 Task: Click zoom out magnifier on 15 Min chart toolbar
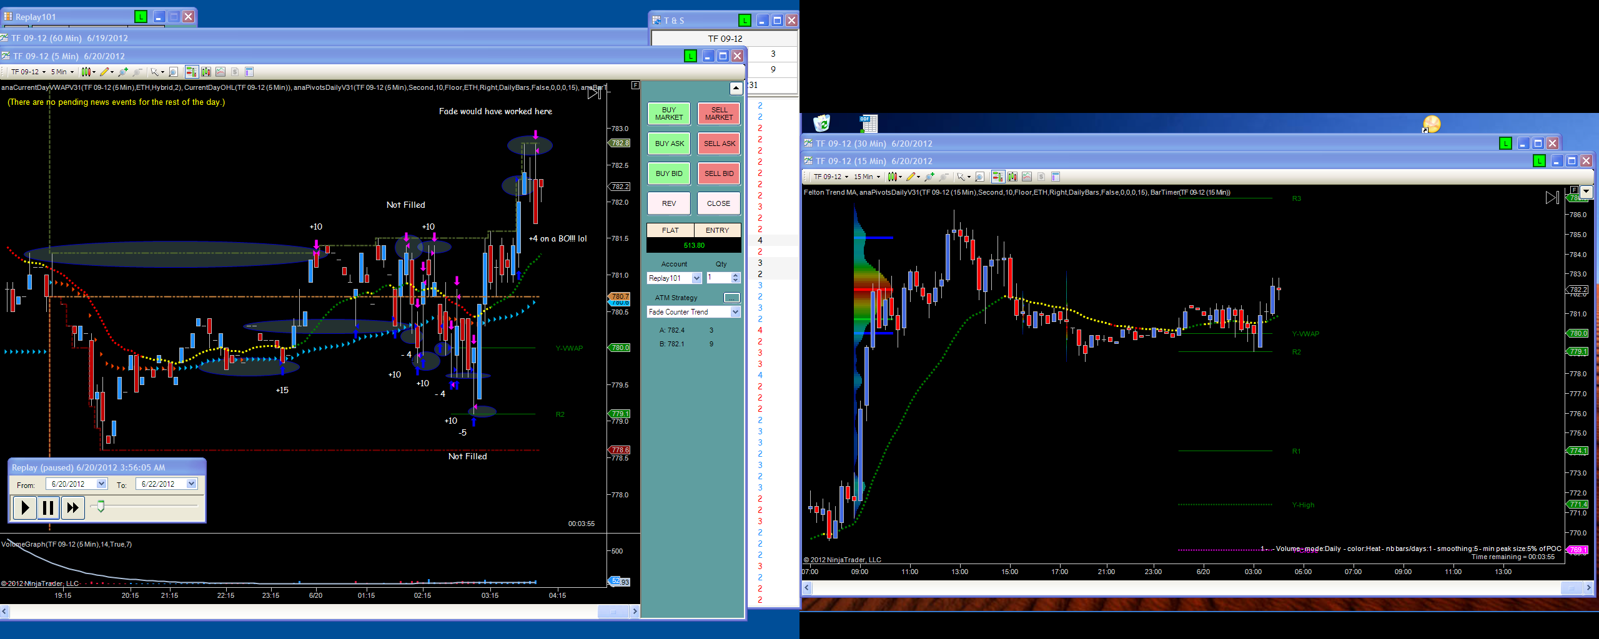pos(944,177)
